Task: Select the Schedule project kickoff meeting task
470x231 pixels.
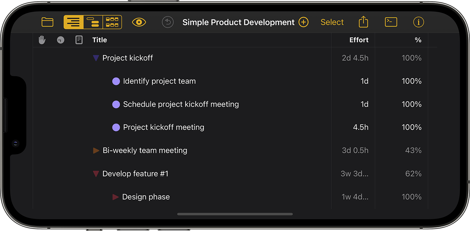Action: click(181, 104)
